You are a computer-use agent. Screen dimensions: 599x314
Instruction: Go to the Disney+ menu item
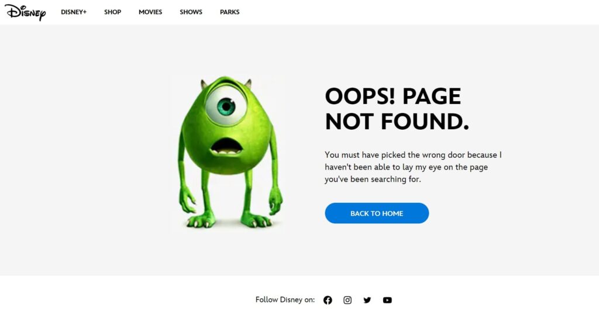(x=74, y=12)
